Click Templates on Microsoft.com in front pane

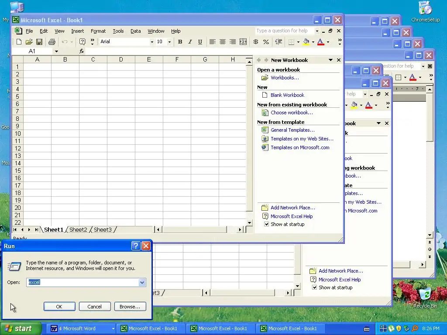(300, 147)
